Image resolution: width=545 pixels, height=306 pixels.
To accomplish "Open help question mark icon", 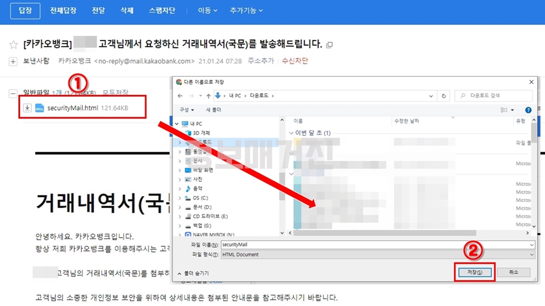I will (528, 110).
